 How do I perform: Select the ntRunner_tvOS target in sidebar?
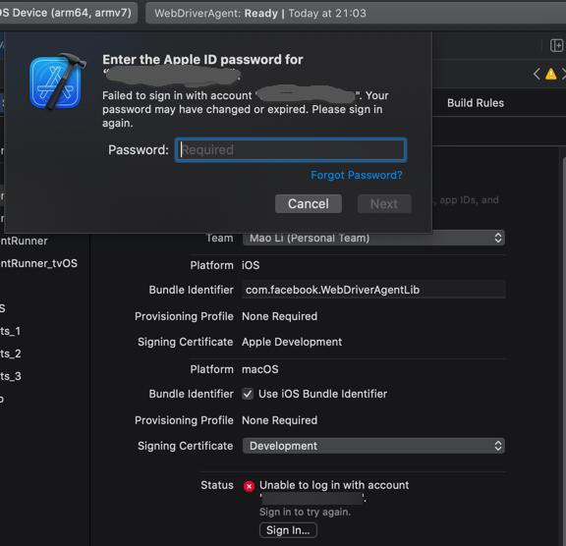click(x=38, y=263)
